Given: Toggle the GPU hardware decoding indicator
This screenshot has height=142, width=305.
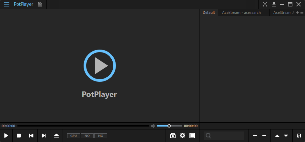Looking at the screenshot, I should pyautogui.click(x=74, y=136).
